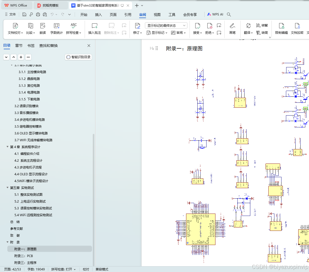Open the 章节 navigation tab
The height and width of the screenshot is (272, 309).
click(19, 46)
